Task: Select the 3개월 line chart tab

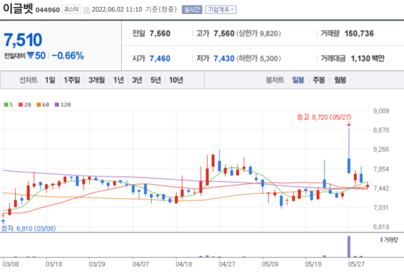Action: coord(97,80)
